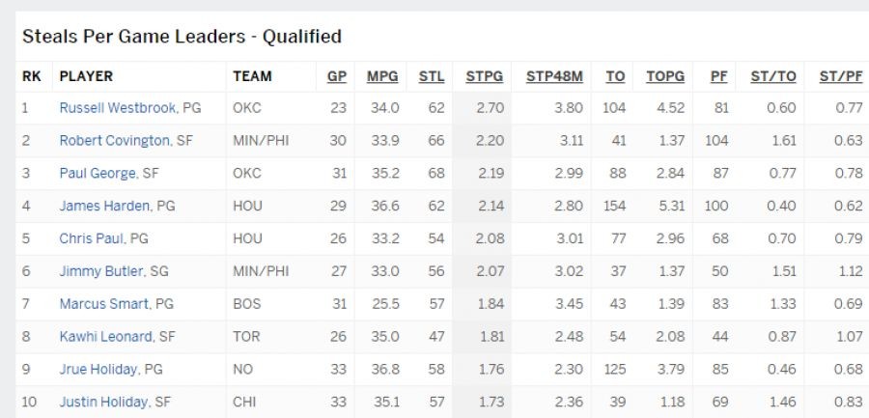869x418 pixels.
Task: Sort by ST/TO column header
Action: pyautogui.click(x=773, y=76)
